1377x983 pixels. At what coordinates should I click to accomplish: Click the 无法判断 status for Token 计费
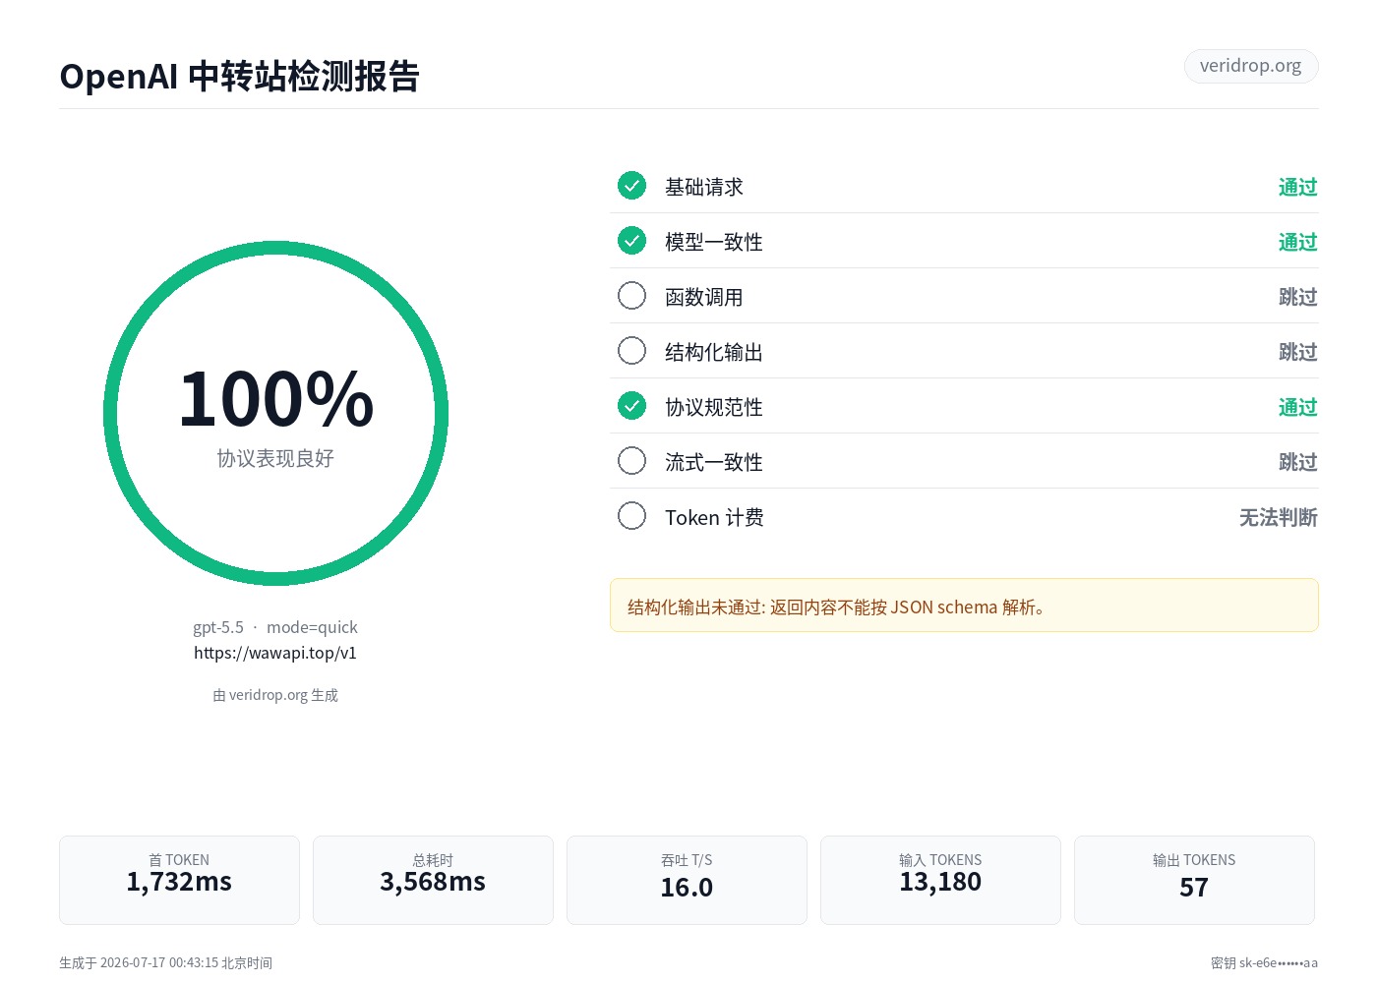(1278, 517)
